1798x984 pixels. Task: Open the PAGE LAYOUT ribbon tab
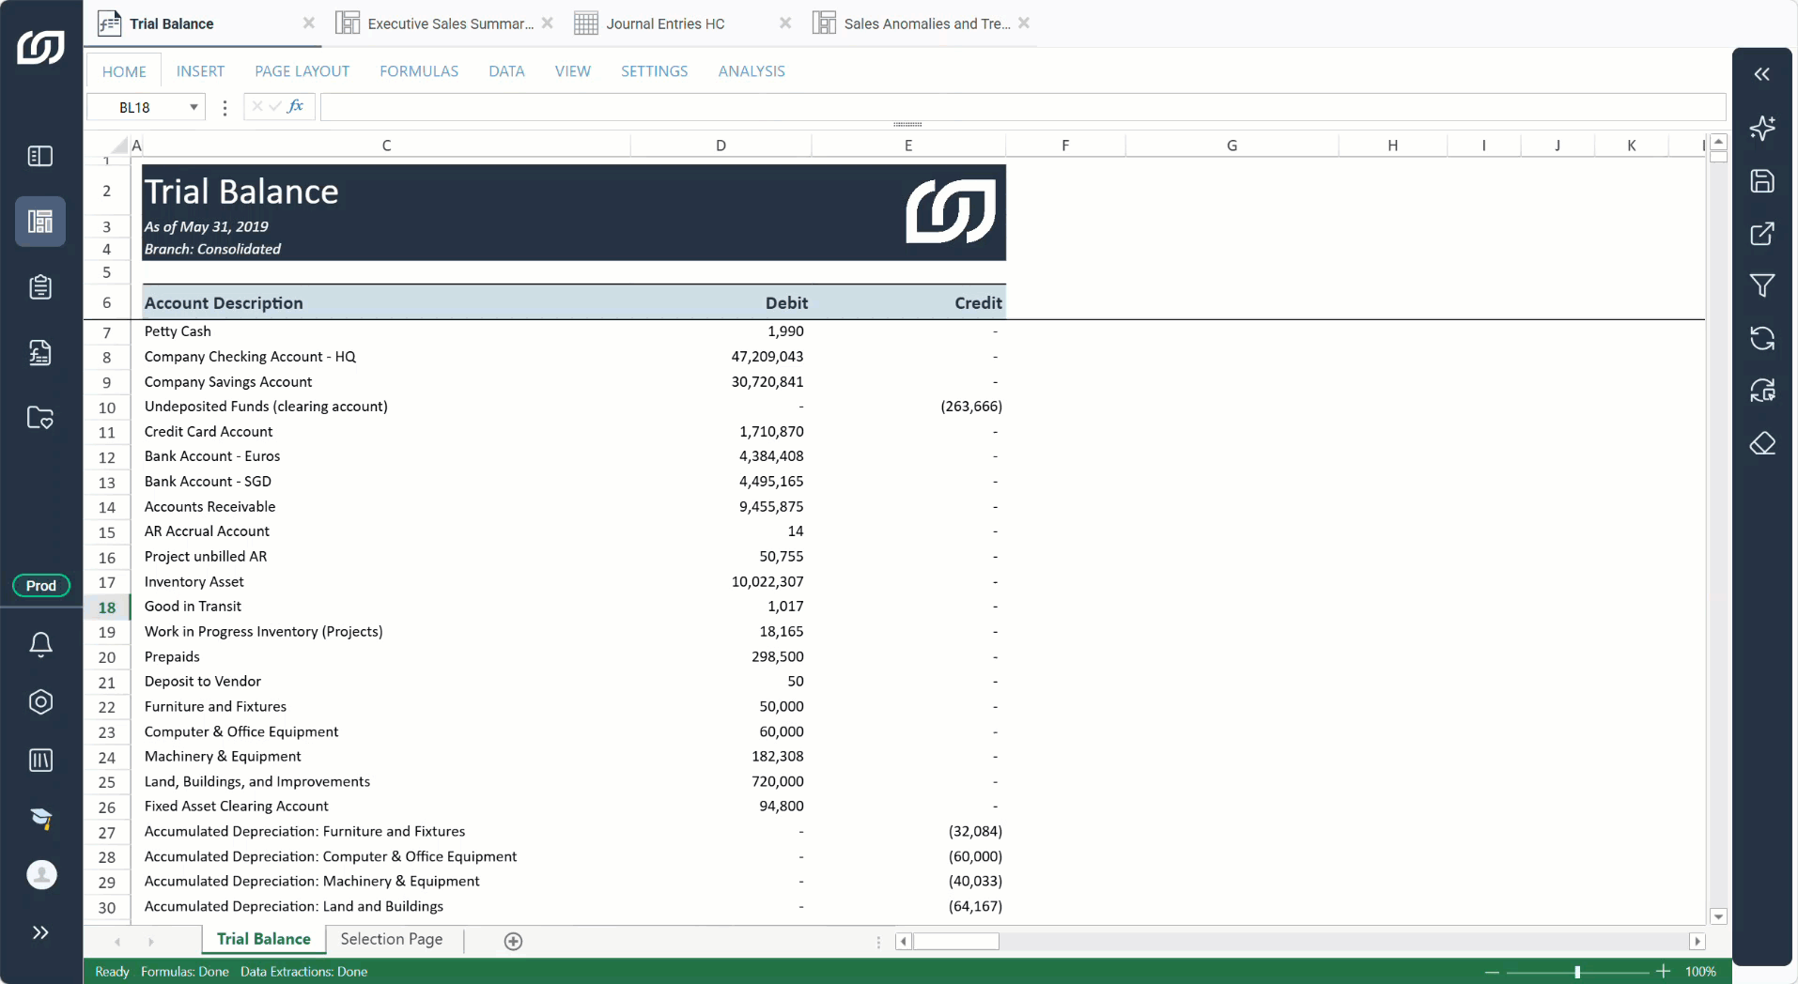(x=302, y=71)
